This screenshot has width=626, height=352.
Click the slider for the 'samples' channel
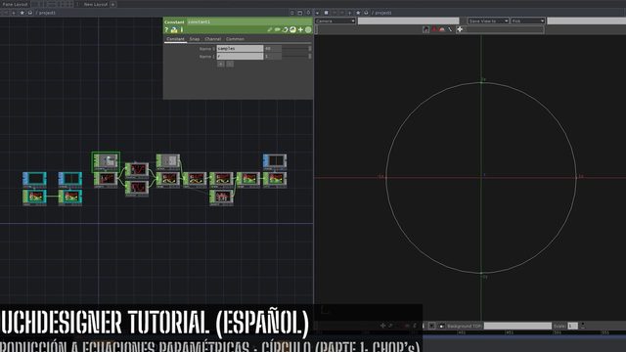(296, 48)
